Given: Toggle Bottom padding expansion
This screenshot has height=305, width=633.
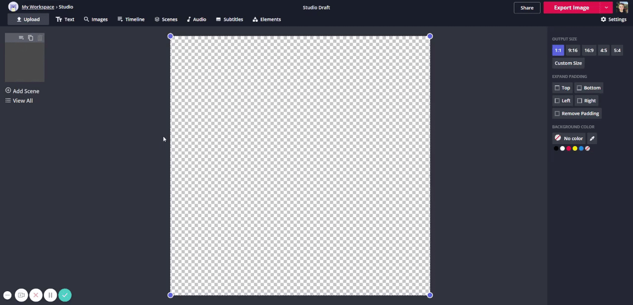Looking at the screenshot, I should point(588,88).
